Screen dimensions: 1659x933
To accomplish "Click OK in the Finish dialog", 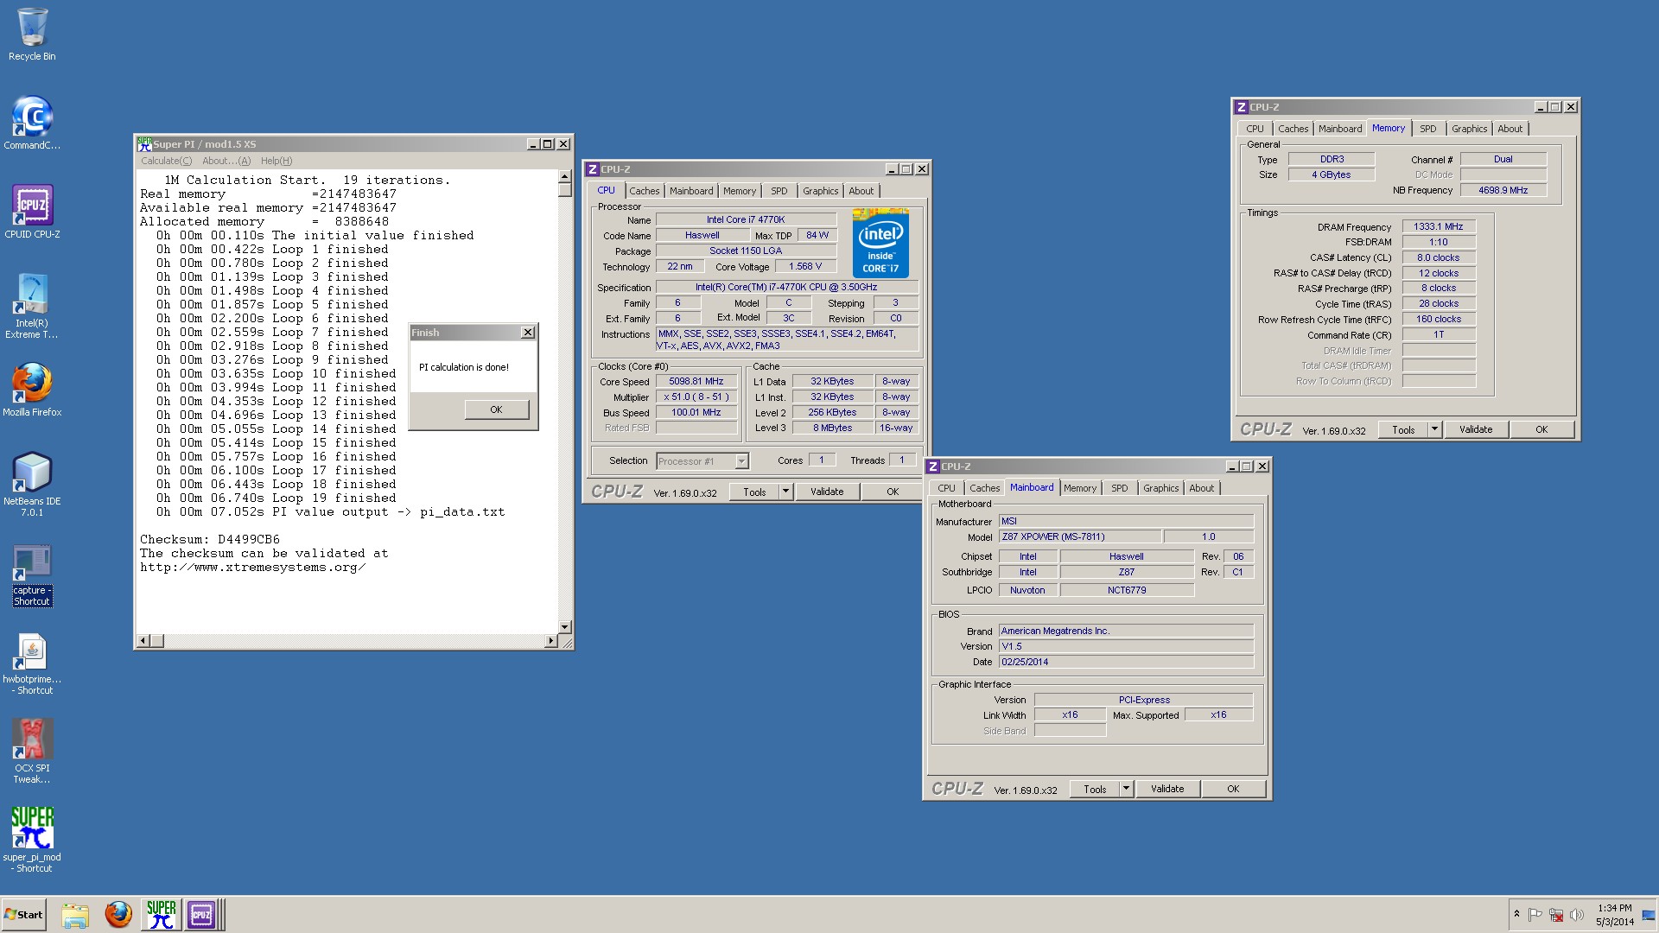I will [496, 409].
